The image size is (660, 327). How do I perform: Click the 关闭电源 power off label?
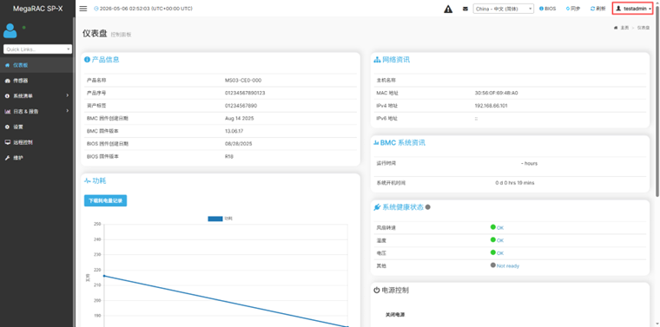click(x=395, y=314)
